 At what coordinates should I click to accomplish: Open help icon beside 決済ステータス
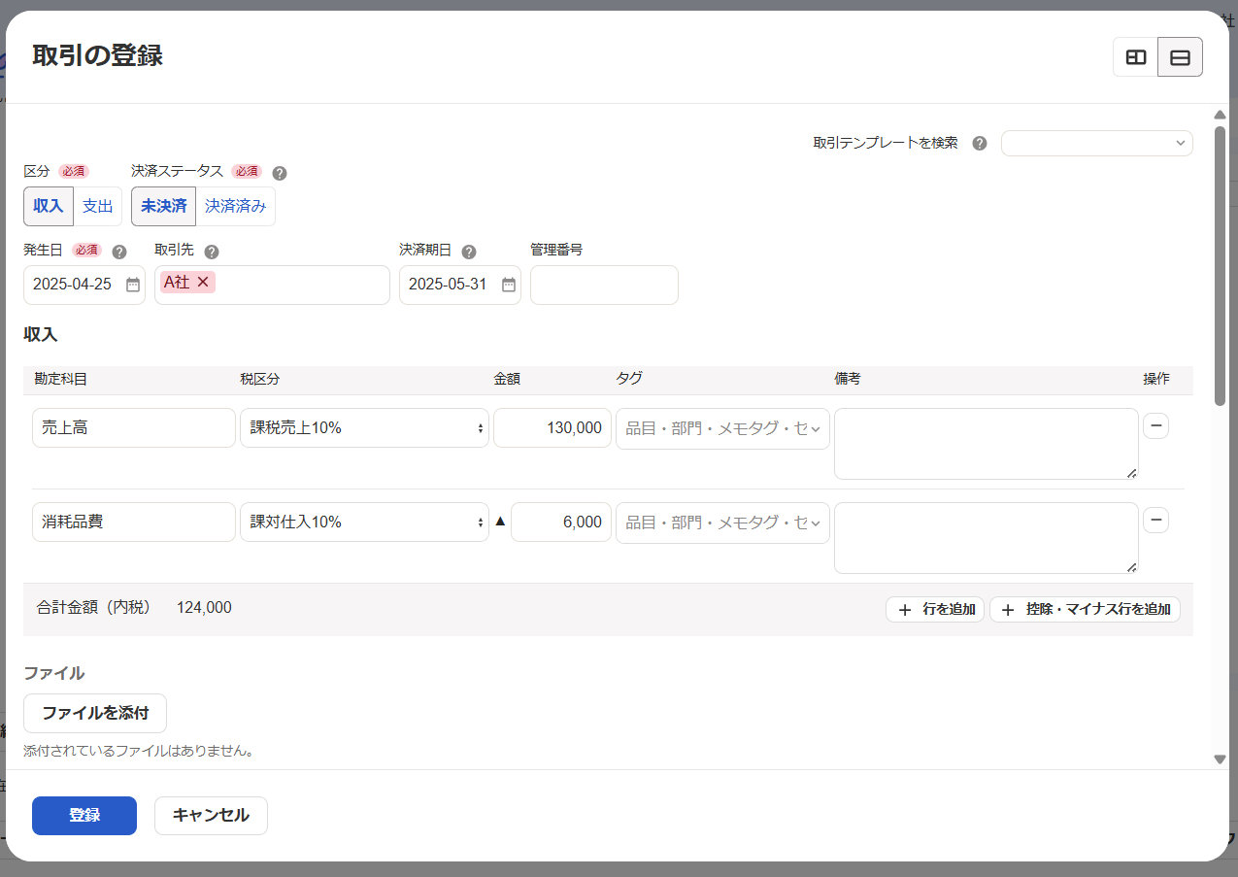point(280,173)
